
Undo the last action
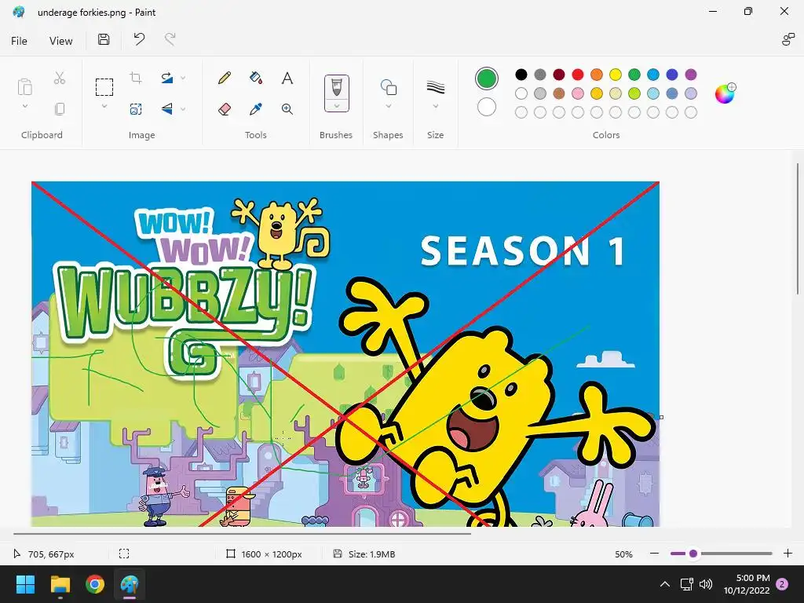point(139,39)
